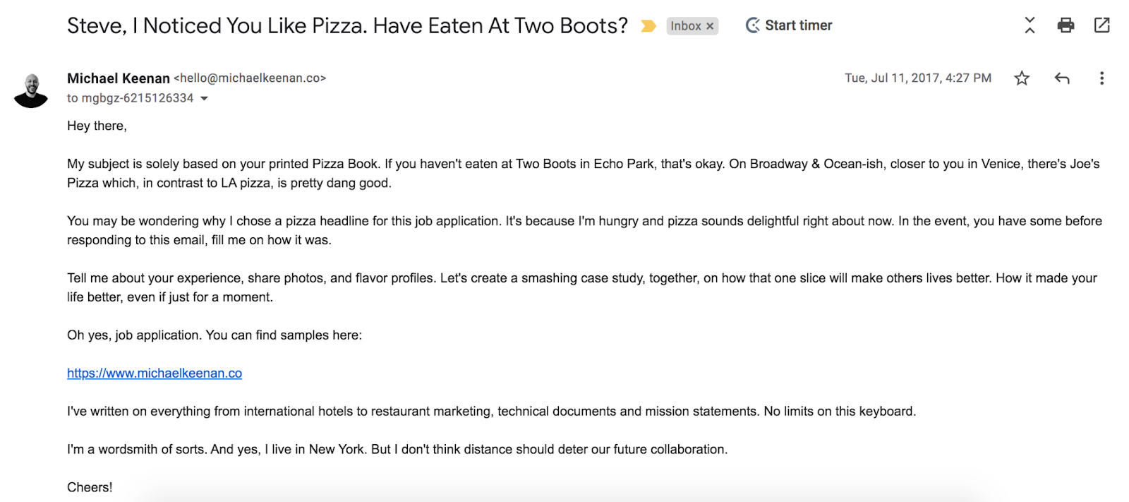Click Michael Keenan's profile photo

(31, 90)
